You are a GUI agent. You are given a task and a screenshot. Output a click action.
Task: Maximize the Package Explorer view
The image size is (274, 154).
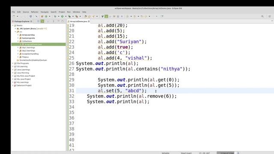(x=63, y=21)
